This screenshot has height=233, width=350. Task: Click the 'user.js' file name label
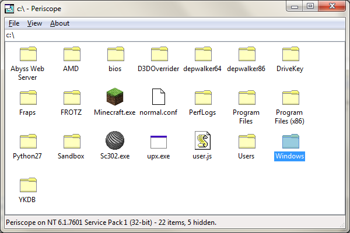tap(202, 156)
